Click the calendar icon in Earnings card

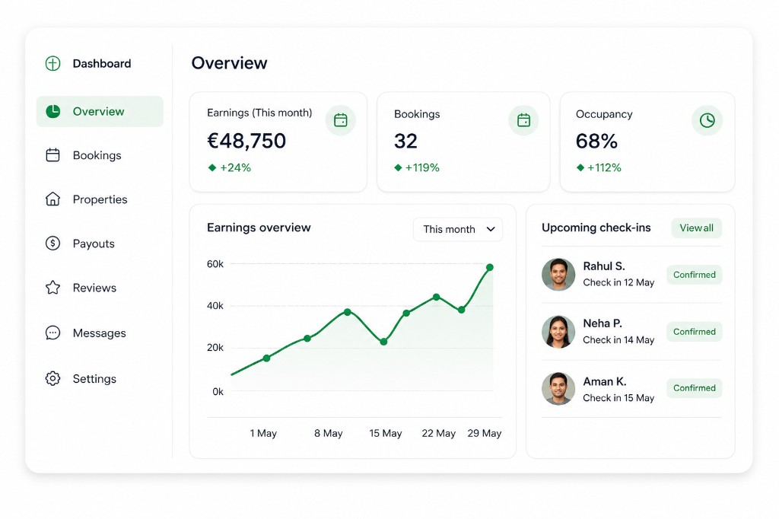pos(340,120)
